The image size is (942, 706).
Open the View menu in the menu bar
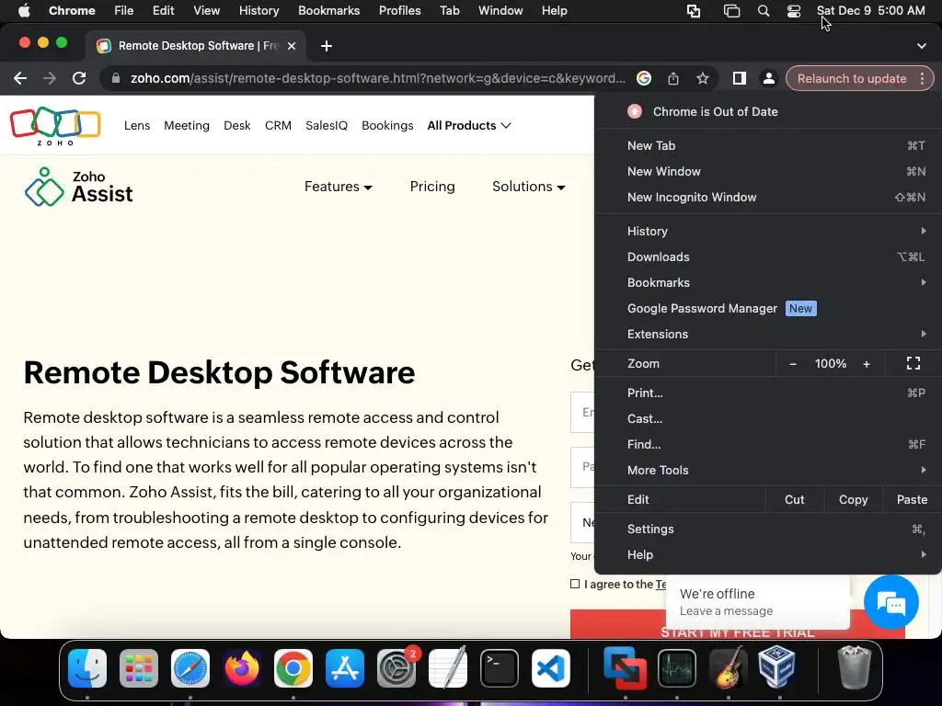[x=207, y=11]
